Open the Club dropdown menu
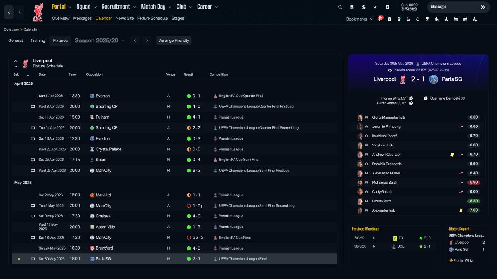 (184, 7)
